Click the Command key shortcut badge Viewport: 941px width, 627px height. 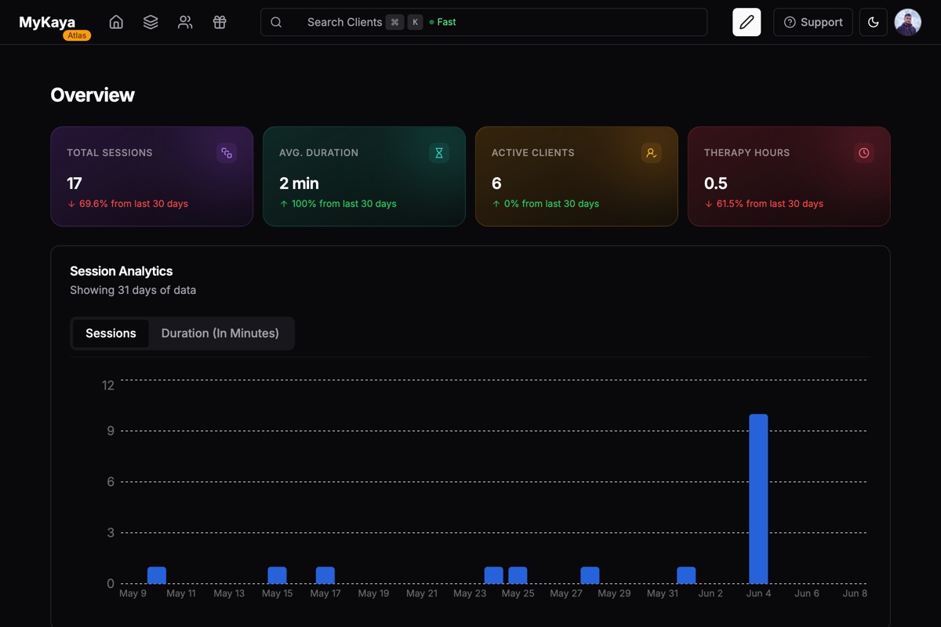pos(394,22)
